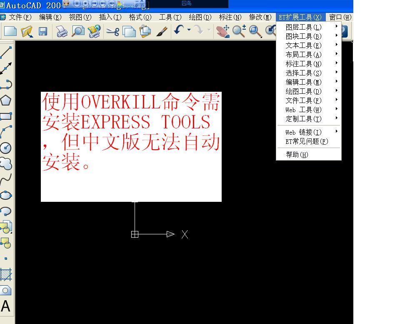Open a file via folder icon
This screenshot has height=324, width=400.
(x=27, y=31)
